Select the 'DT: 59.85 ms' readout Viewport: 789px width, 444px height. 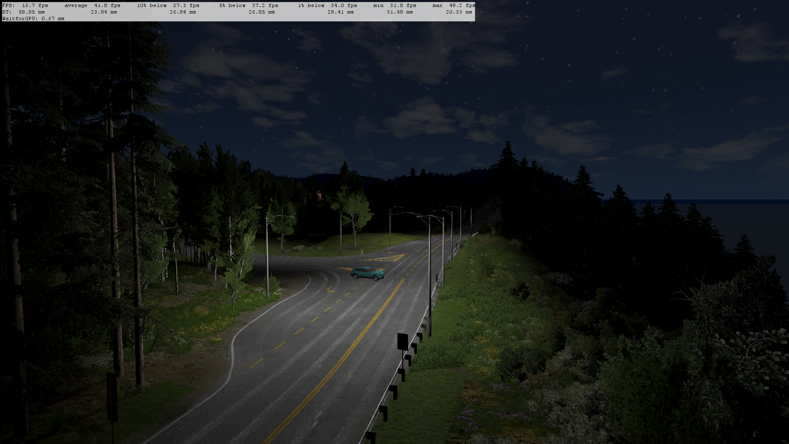point(23,12)
